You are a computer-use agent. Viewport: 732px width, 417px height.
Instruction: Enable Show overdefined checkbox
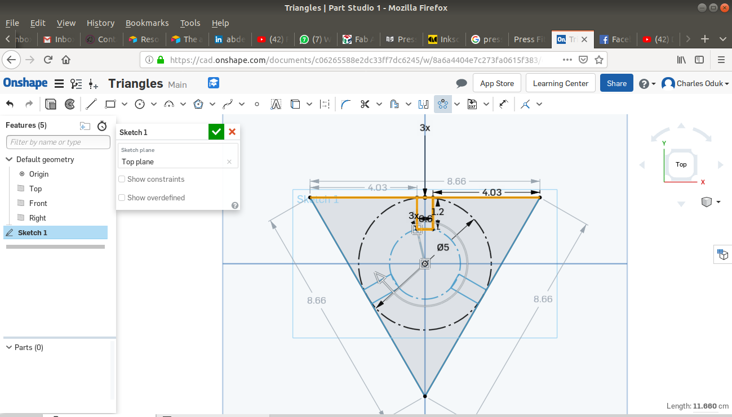[122, 198]
